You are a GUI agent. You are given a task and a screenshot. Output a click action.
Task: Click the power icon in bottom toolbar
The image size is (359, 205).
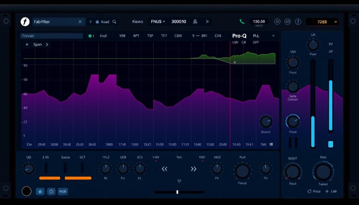[52, 191]
